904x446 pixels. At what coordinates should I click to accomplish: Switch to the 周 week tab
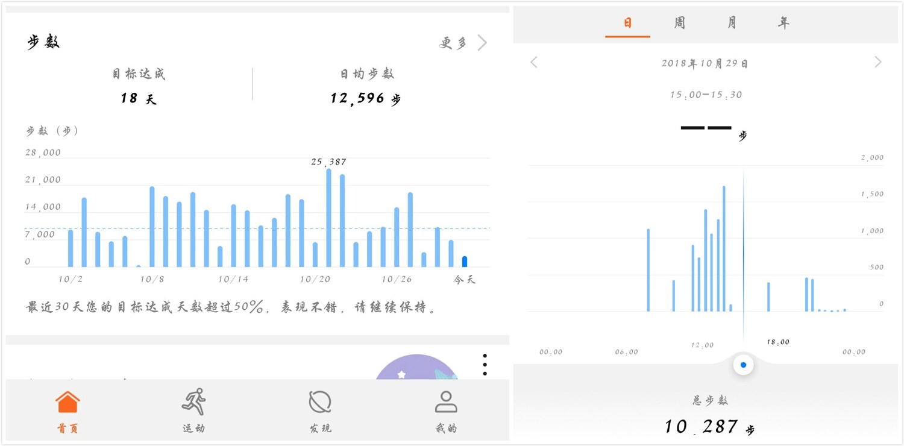click(x=679, y=24)
